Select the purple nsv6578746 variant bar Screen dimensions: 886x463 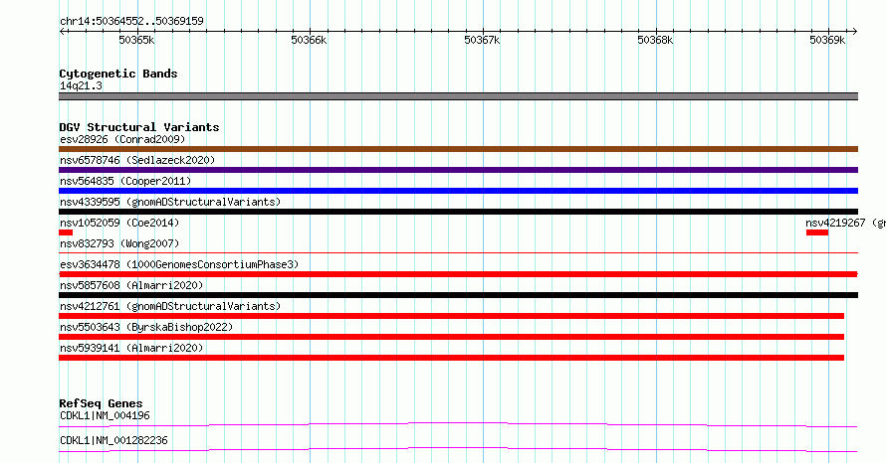coord(458,170)
